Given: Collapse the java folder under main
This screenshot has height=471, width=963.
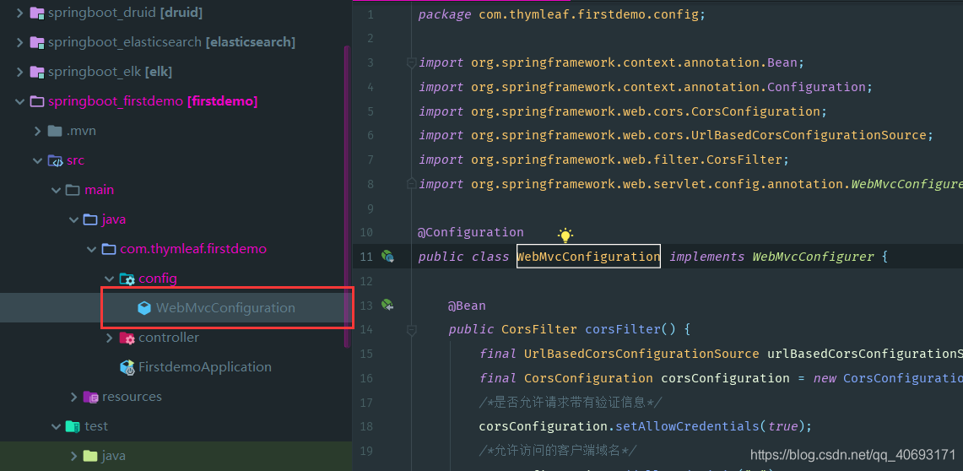Looking at the screenshot, I should point(73,219).
